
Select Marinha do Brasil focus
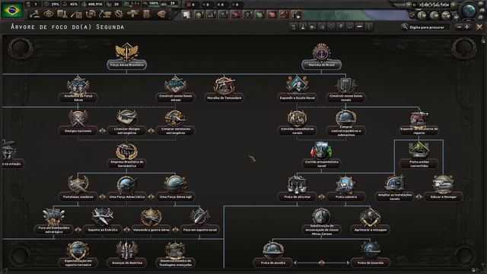coord(321,56)
